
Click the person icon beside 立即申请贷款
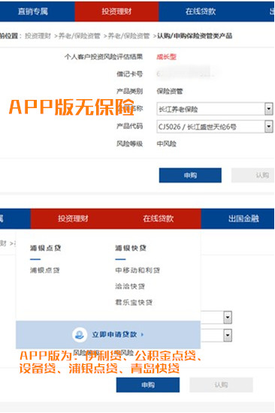coord(80,335)
